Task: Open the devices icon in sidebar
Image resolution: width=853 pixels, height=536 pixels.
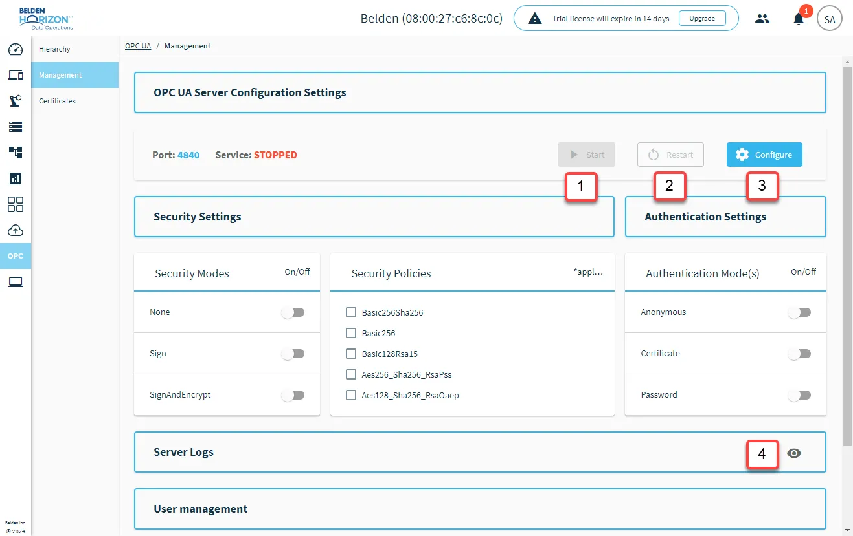Action: click(16, 75)
